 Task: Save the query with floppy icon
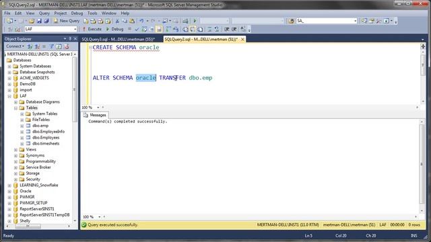point(39,21)
